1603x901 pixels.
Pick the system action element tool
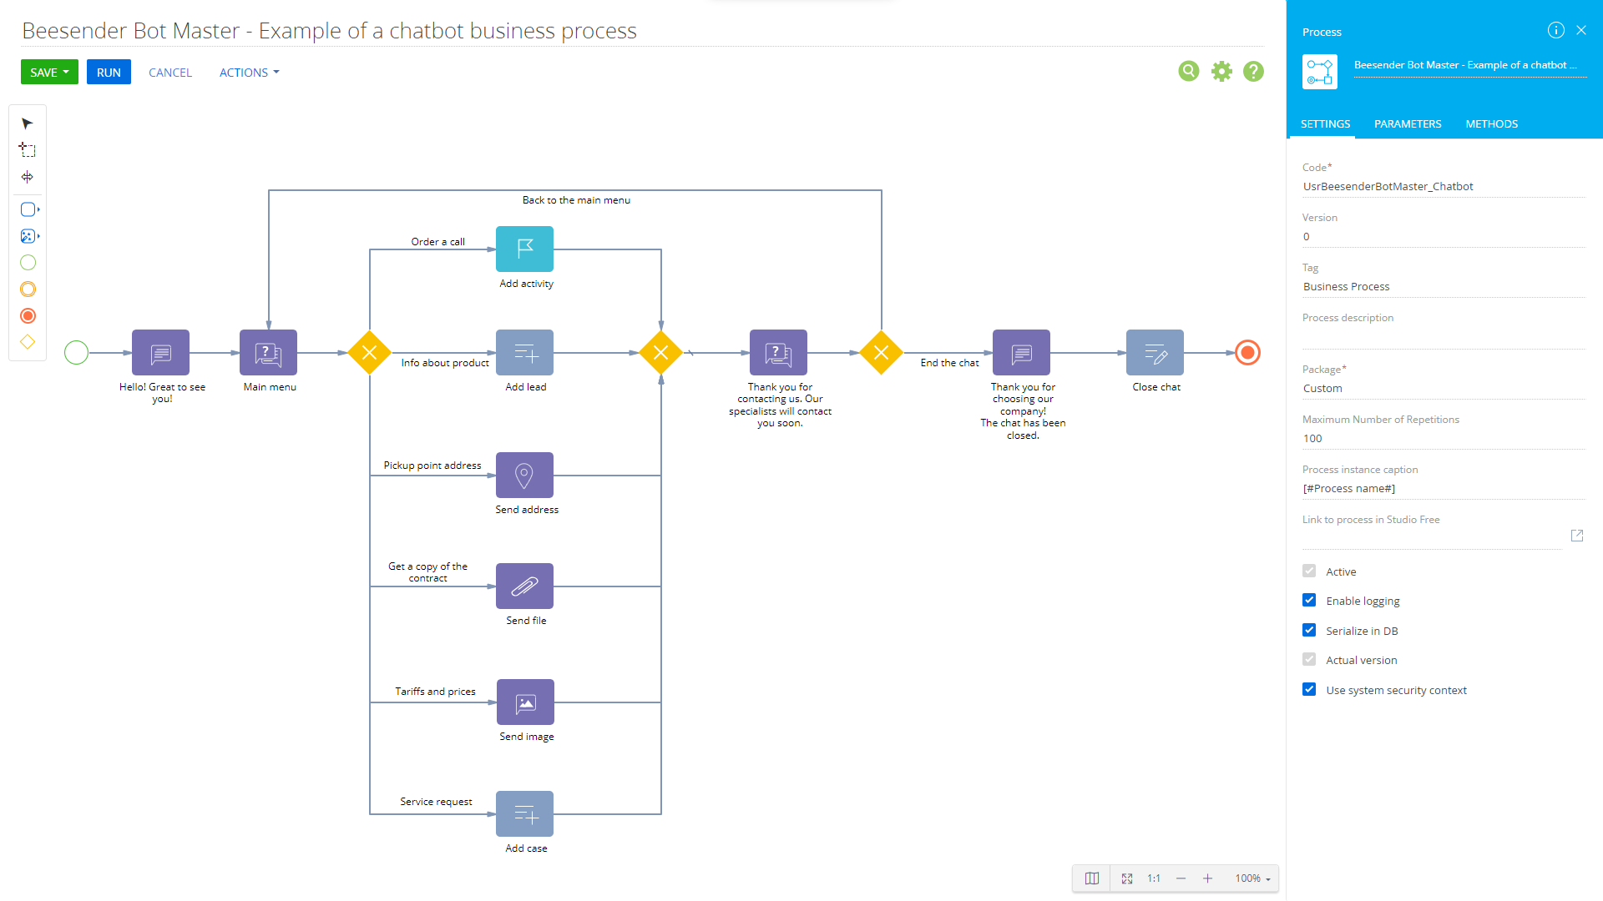pyautogui.click(x=28, y=236)
